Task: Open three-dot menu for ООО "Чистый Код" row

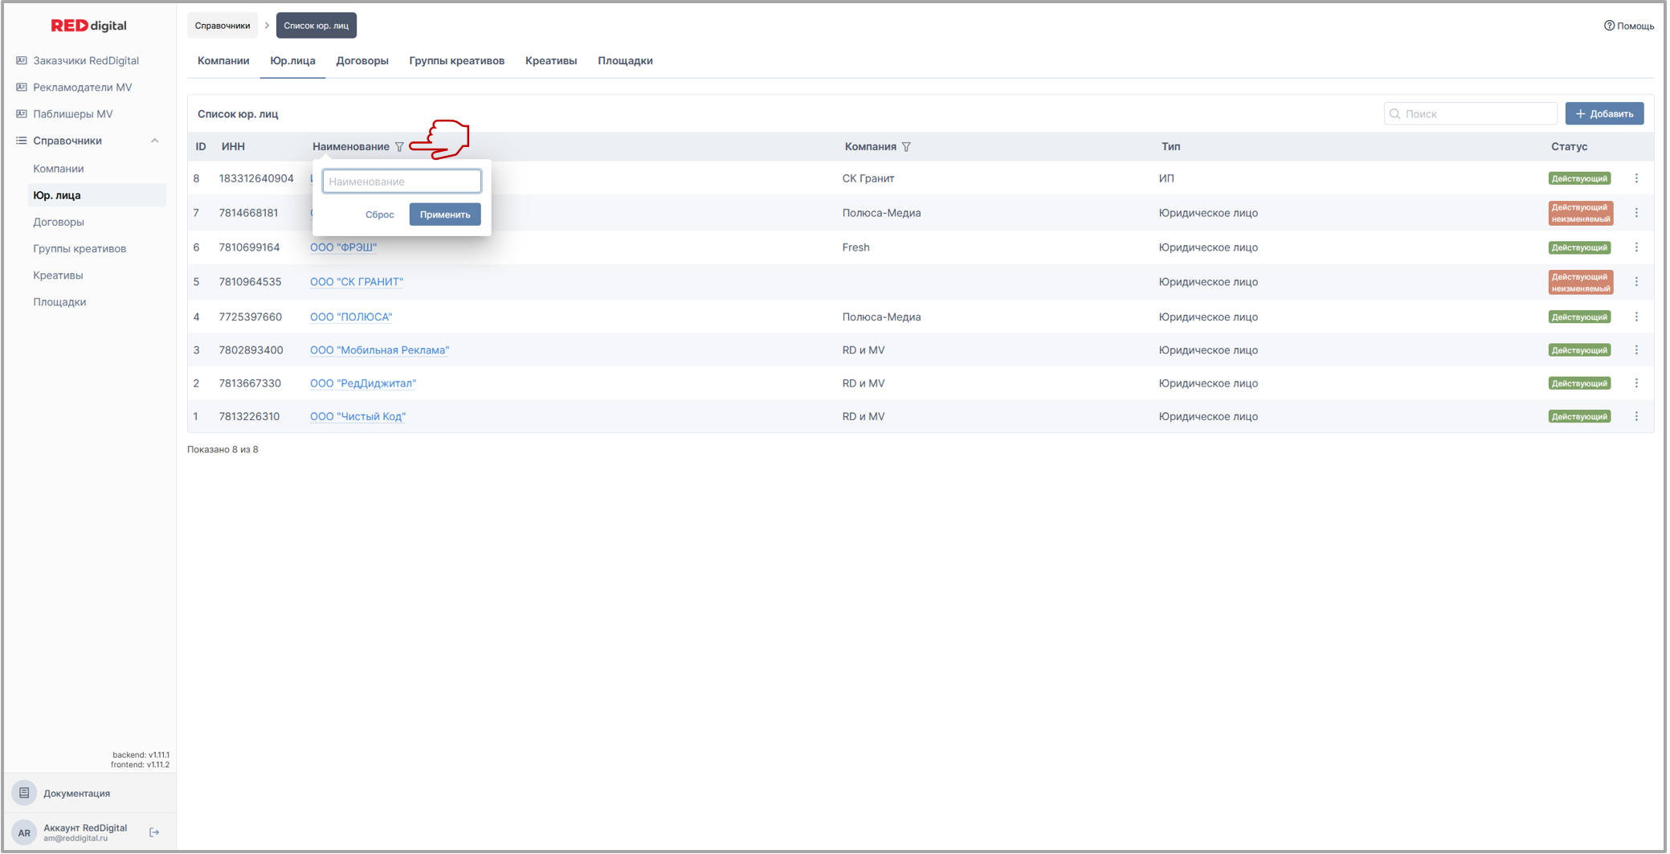Action: click(x=1636, y=416)
